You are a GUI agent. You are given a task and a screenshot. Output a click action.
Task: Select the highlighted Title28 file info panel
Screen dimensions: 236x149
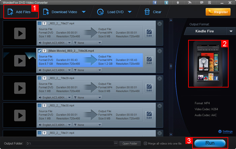click(90, 60)
